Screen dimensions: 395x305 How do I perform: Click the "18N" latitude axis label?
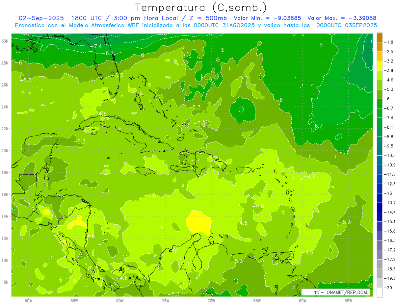point(5,172)
